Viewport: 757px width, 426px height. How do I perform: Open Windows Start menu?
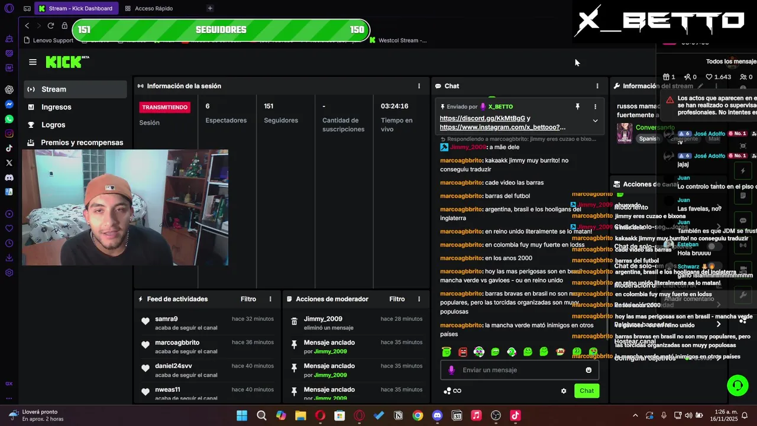pyautogui.click(x=242, y=415)
